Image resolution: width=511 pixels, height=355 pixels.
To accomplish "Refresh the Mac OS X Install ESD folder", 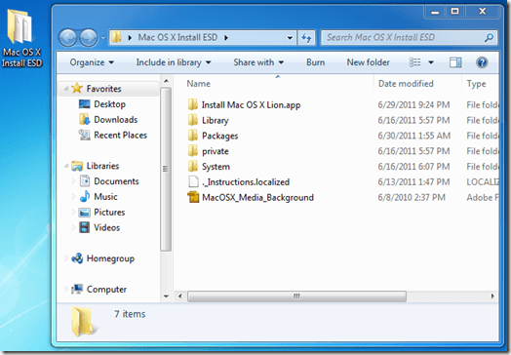I will pyautogui.click(x=306, y=38).
